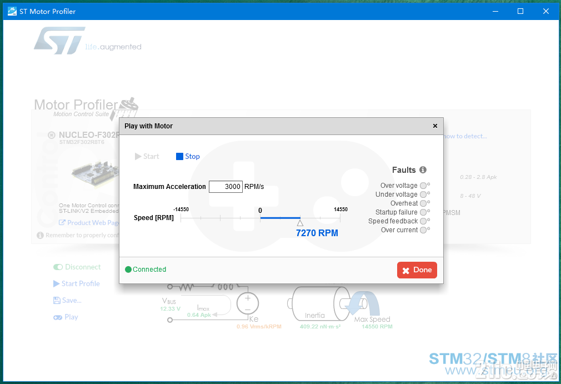Image resolution: width=561 pixels, height=384 pixels.
Task: Click the 'how to detect...' link
Action: point(465,136)
